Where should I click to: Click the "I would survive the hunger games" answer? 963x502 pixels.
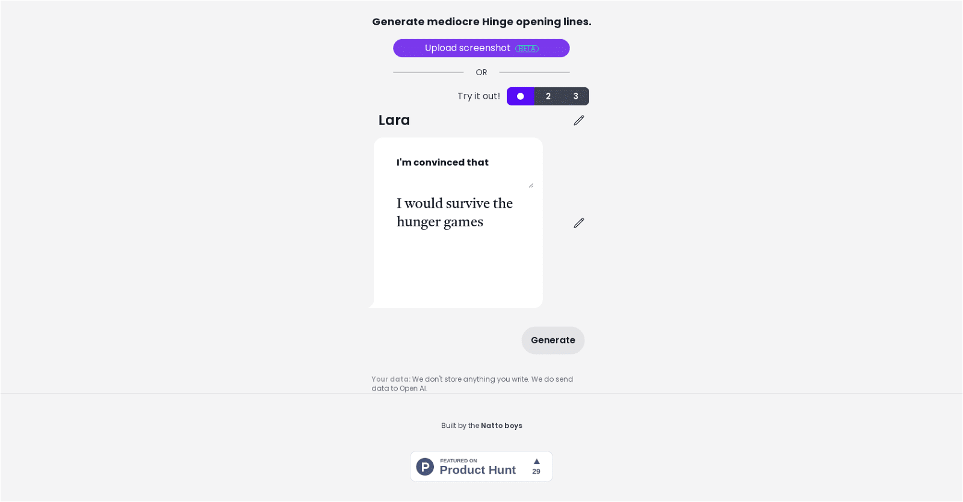click(x=454, y=212)
